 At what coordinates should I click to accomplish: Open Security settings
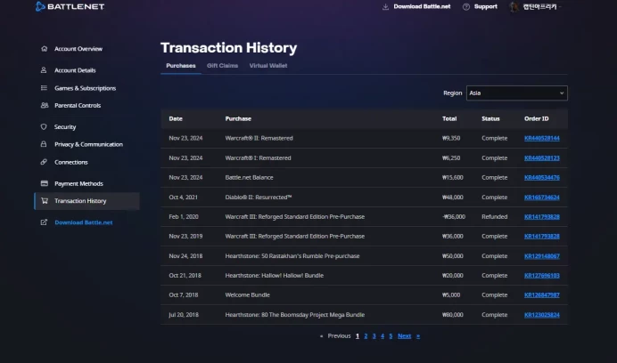pyautogui.click(x=65, y=127)
